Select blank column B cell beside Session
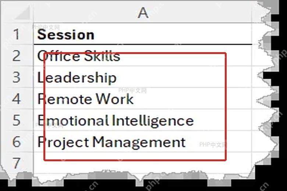The image size is (287, 191). (256, 34)
